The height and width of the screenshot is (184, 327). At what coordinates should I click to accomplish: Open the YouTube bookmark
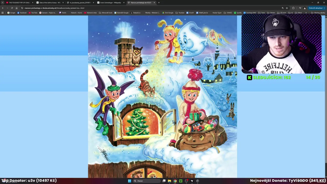pyautogui.click(x=33, y=13)
